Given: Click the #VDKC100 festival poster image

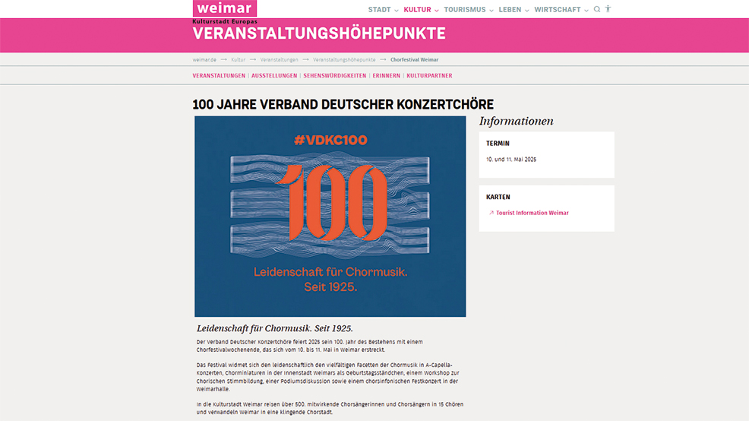Looking at the screenshot, I should coord(330,217).
